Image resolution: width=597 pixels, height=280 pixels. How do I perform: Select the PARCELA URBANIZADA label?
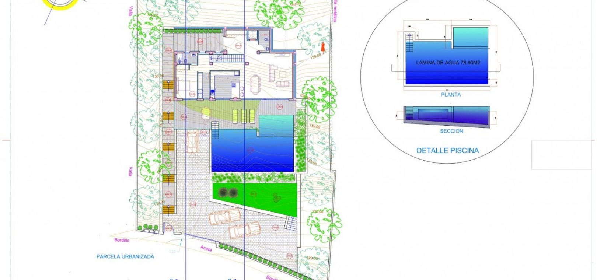click(125, 256)
